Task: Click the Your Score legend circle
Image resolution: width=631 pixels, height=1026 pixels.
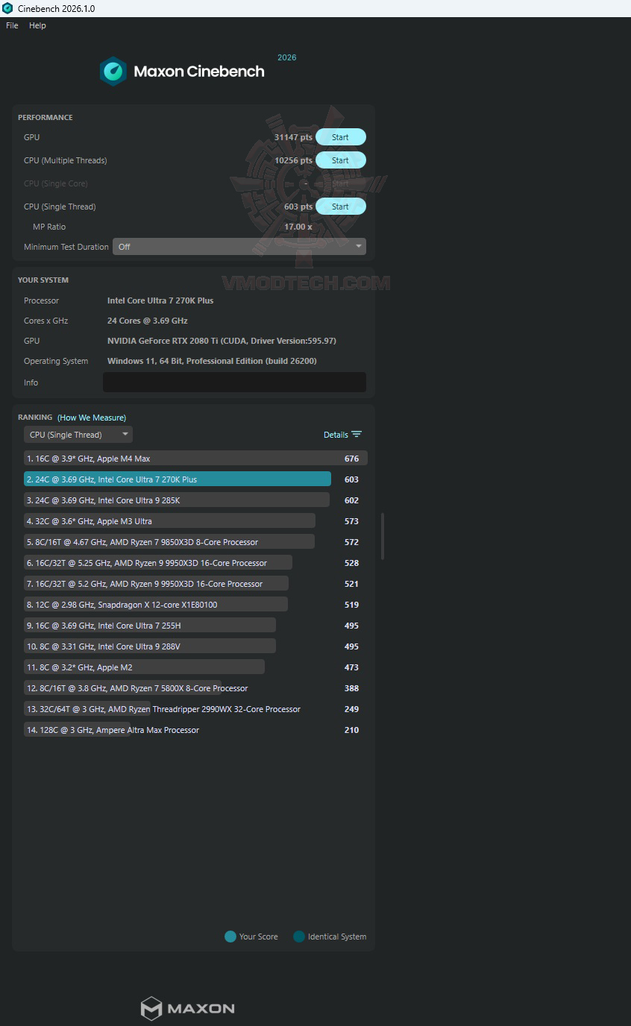Action: pos(230,937)
